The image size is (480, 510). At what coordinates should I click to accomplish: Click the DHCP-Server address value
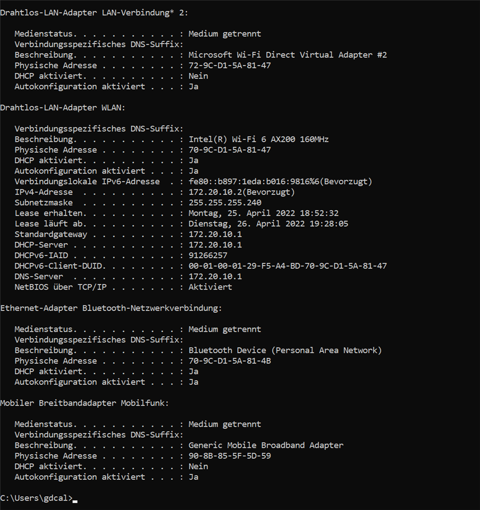coord(215,245)
